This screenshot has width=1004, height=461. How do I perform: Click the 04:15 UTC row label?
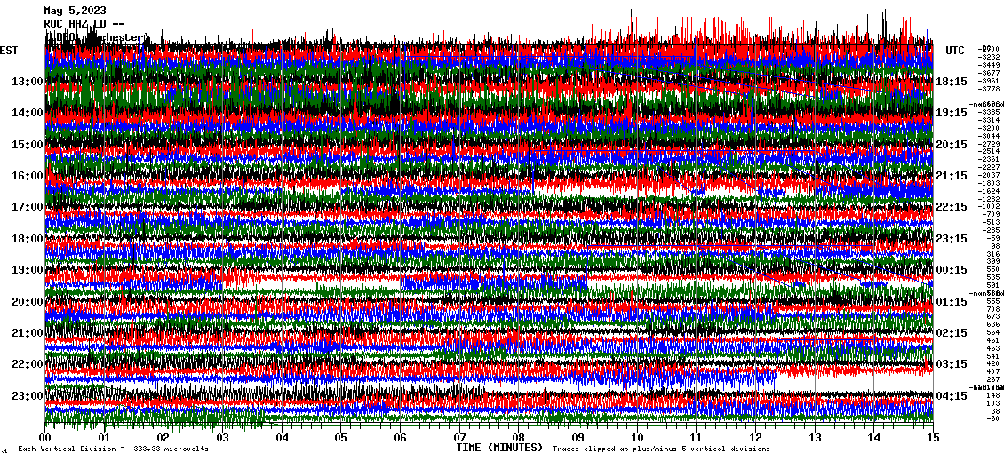tap(951, 396)
